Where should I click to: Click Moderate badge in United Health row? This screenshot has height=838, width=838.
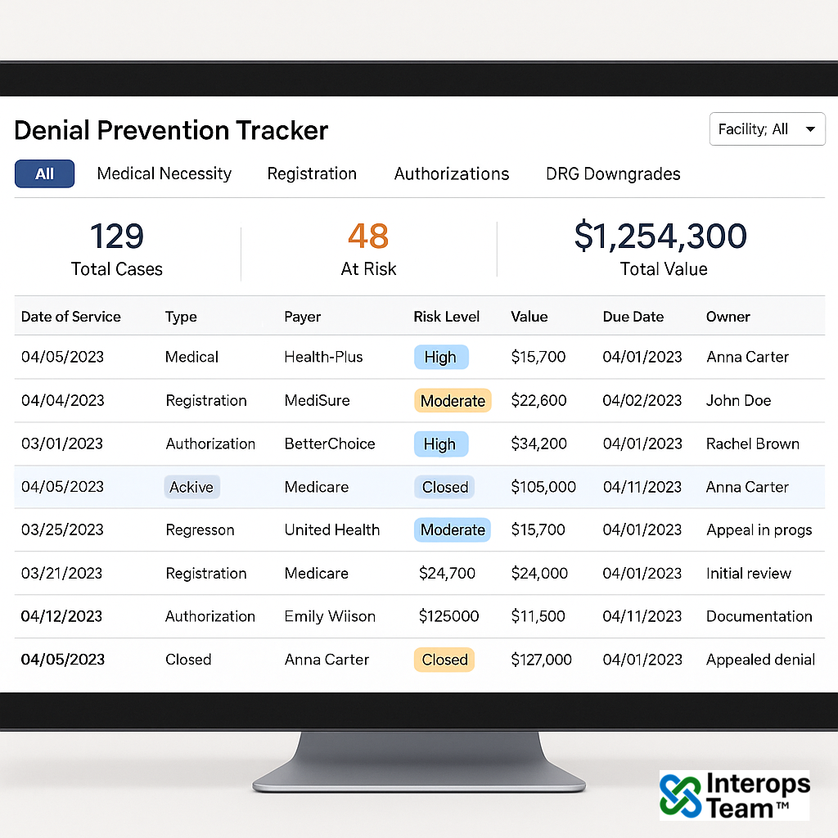click(x=452, y=529)
